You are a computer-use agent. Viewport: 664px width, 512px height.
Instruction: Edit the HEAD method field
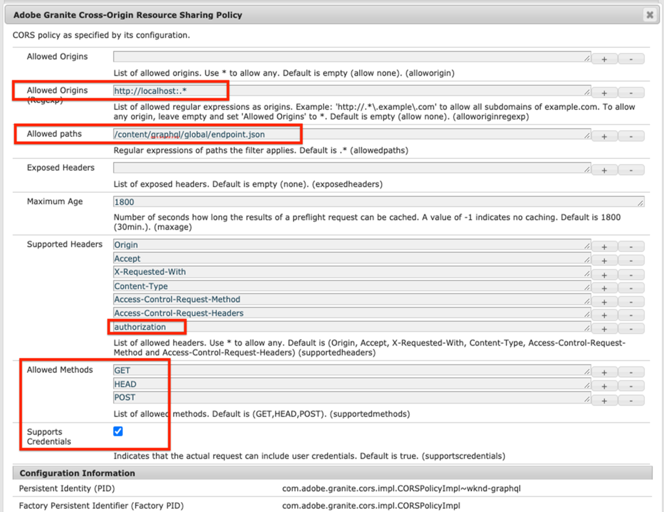coord(352,384)
